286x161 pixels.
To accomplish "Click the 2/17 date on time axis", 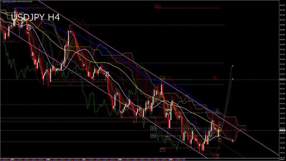I will pos(12,159).
